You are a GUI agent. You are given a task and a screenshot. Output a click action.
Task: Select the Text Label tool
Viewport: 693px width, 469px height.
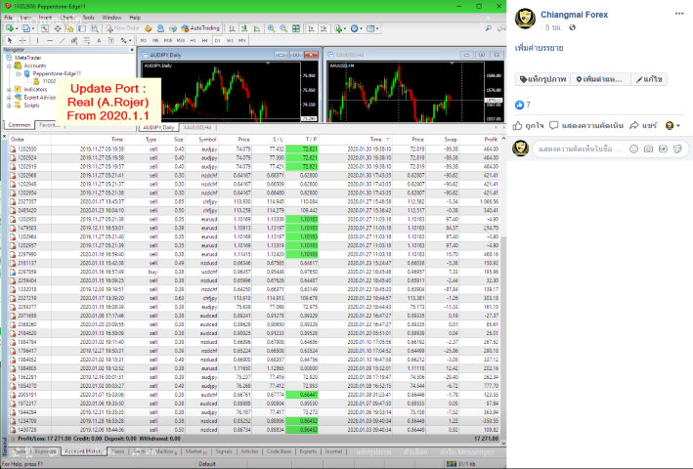[x=111, y=40]
